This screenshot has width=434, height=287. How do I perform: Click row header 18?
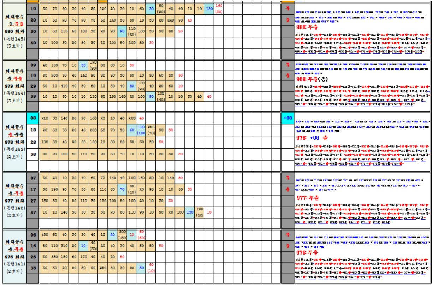(x=33, y=130)
